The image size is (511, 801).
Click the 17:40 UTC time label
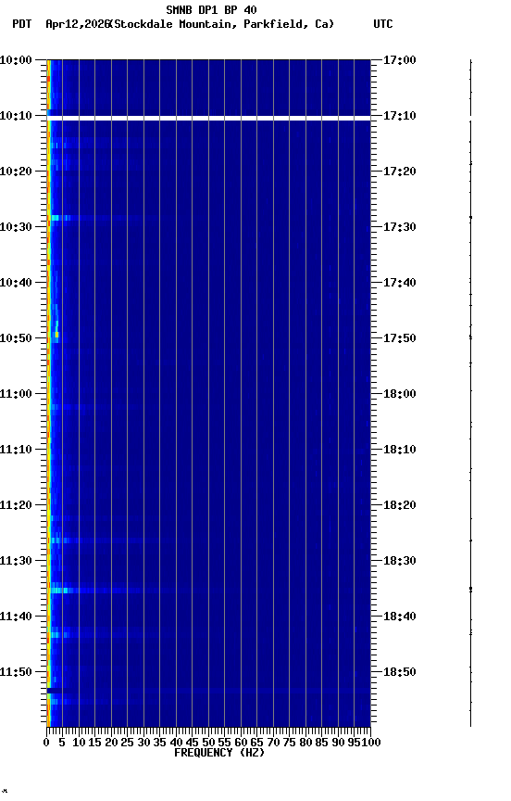(399, 283)
